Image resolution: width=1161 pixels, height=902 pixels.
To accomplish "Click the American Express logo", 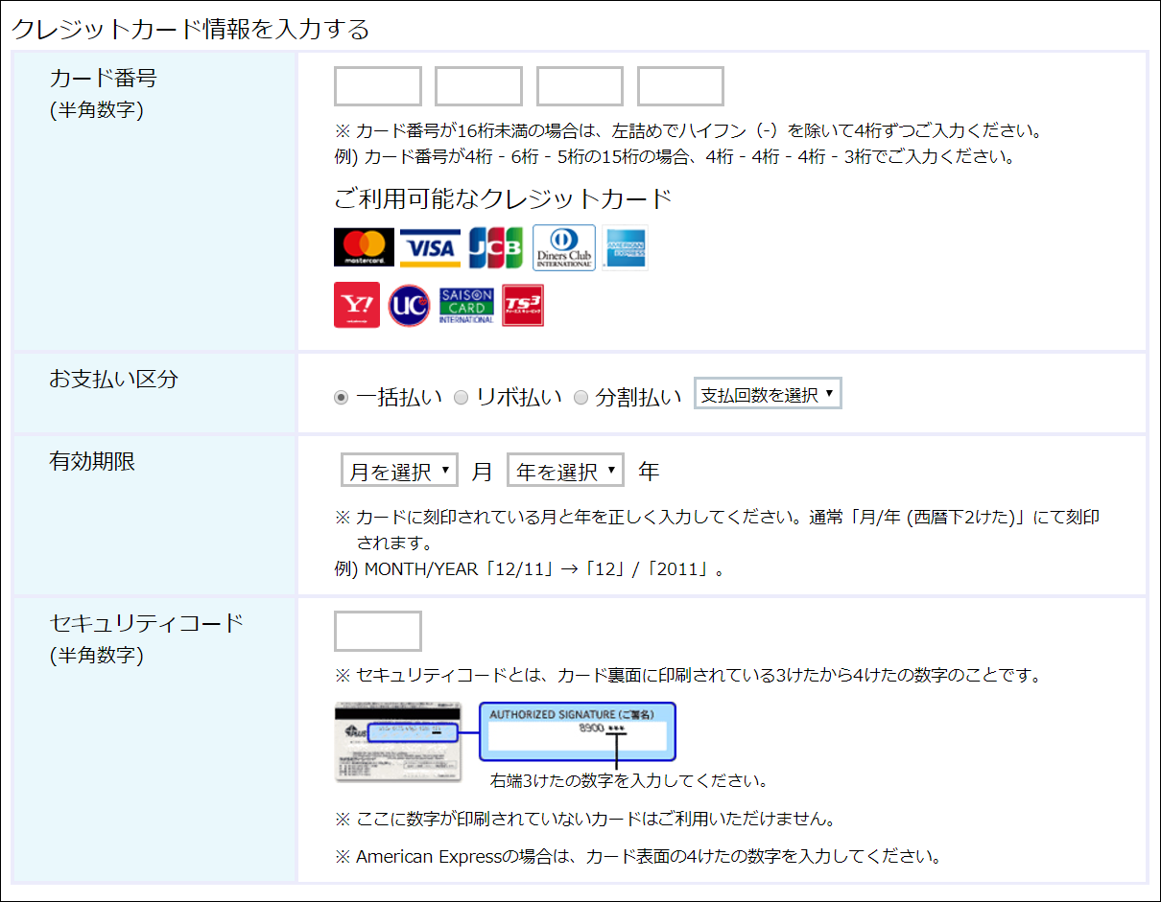I will point(625,247).
